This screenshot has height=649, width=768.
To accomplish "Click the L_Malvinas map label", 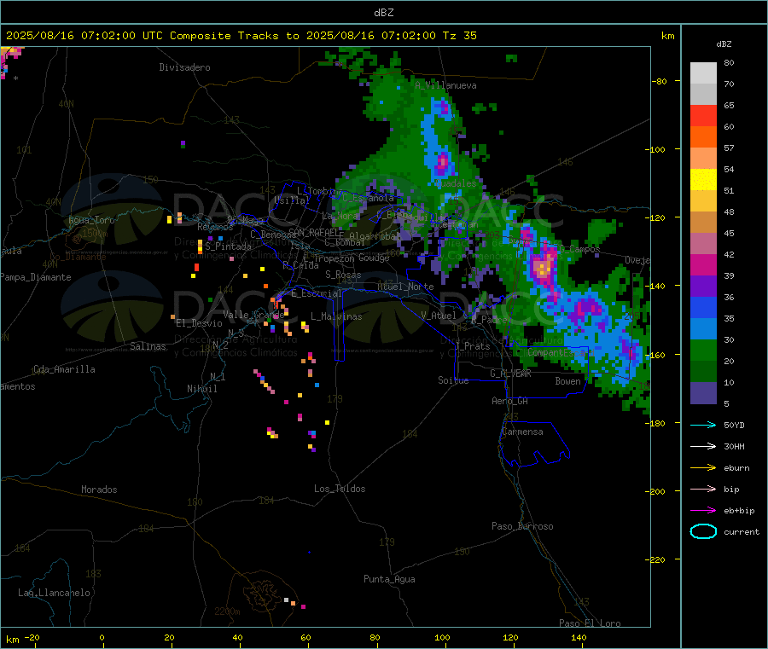I will pyautogui.click(x=336, y=316).
